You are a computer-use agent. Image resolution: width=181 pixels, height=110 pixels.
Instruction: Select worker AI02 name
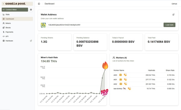pyautogui.click(x=115, y=84)
